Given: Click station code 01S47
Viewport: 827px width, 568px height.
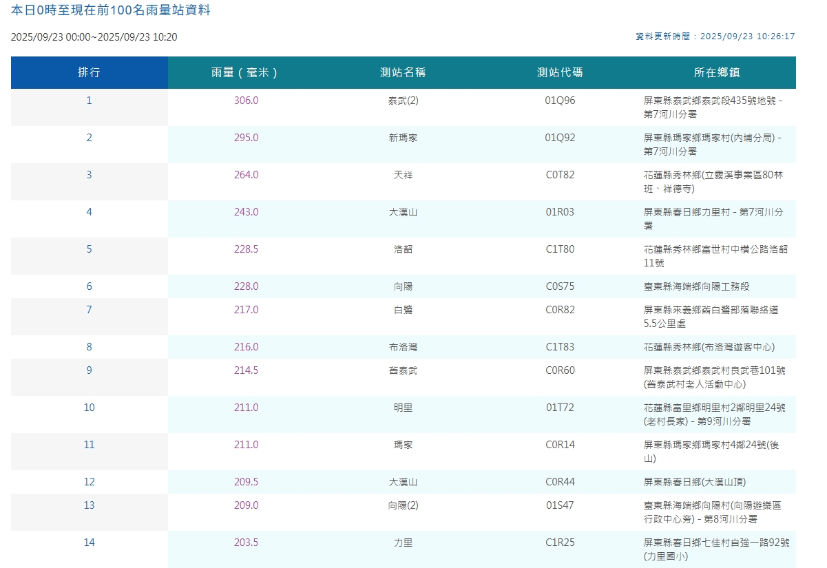Looking at the screenshot, I should (560, 505).
